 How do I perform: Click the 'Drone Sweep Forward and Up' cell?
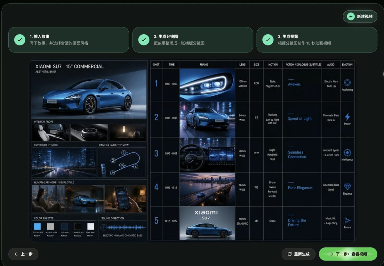[x=272, y=189]
